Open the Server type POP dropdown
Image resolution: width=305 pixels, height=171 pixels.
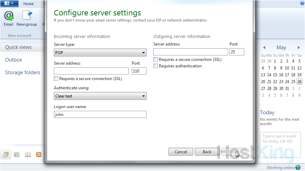[100, 53]
